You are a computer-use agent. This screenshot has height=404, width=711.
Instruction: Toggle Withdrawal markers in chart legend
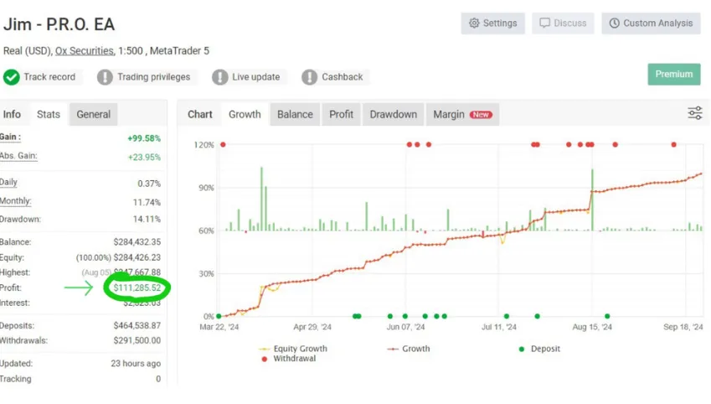coord(289,359)
